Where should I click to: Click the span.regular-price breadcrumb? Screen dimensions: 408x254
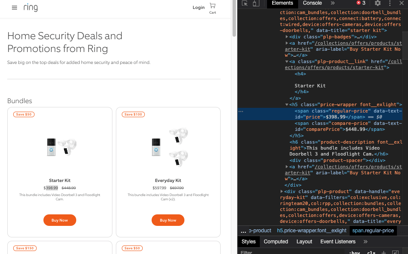tap(373, 231)
